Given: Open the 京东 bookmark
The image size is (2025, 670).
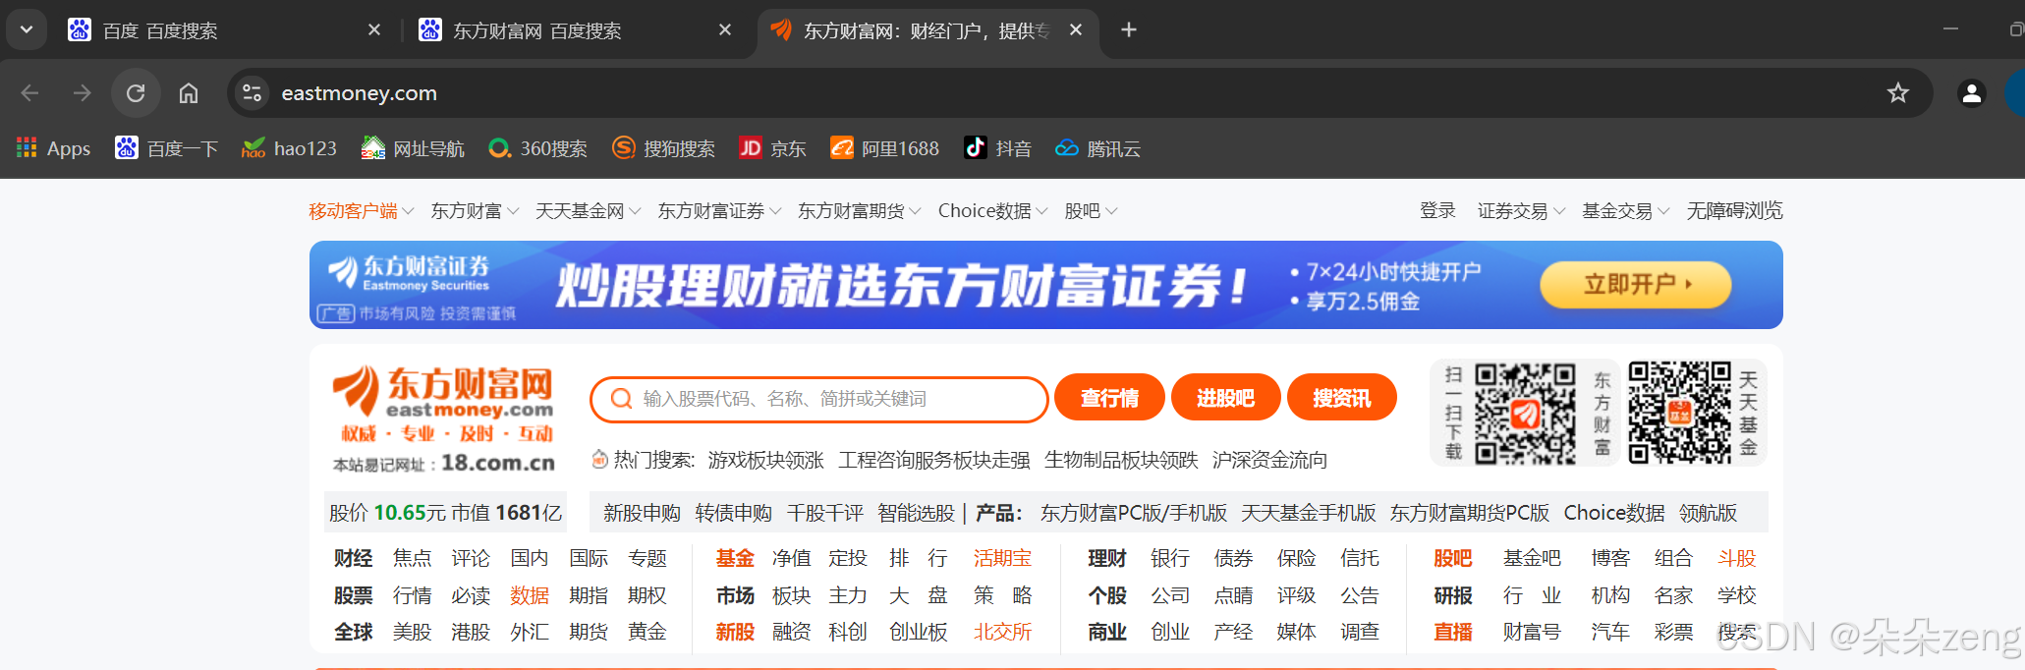Looking at the screenshot, I should pyautogui.click(x=772, y=148).
